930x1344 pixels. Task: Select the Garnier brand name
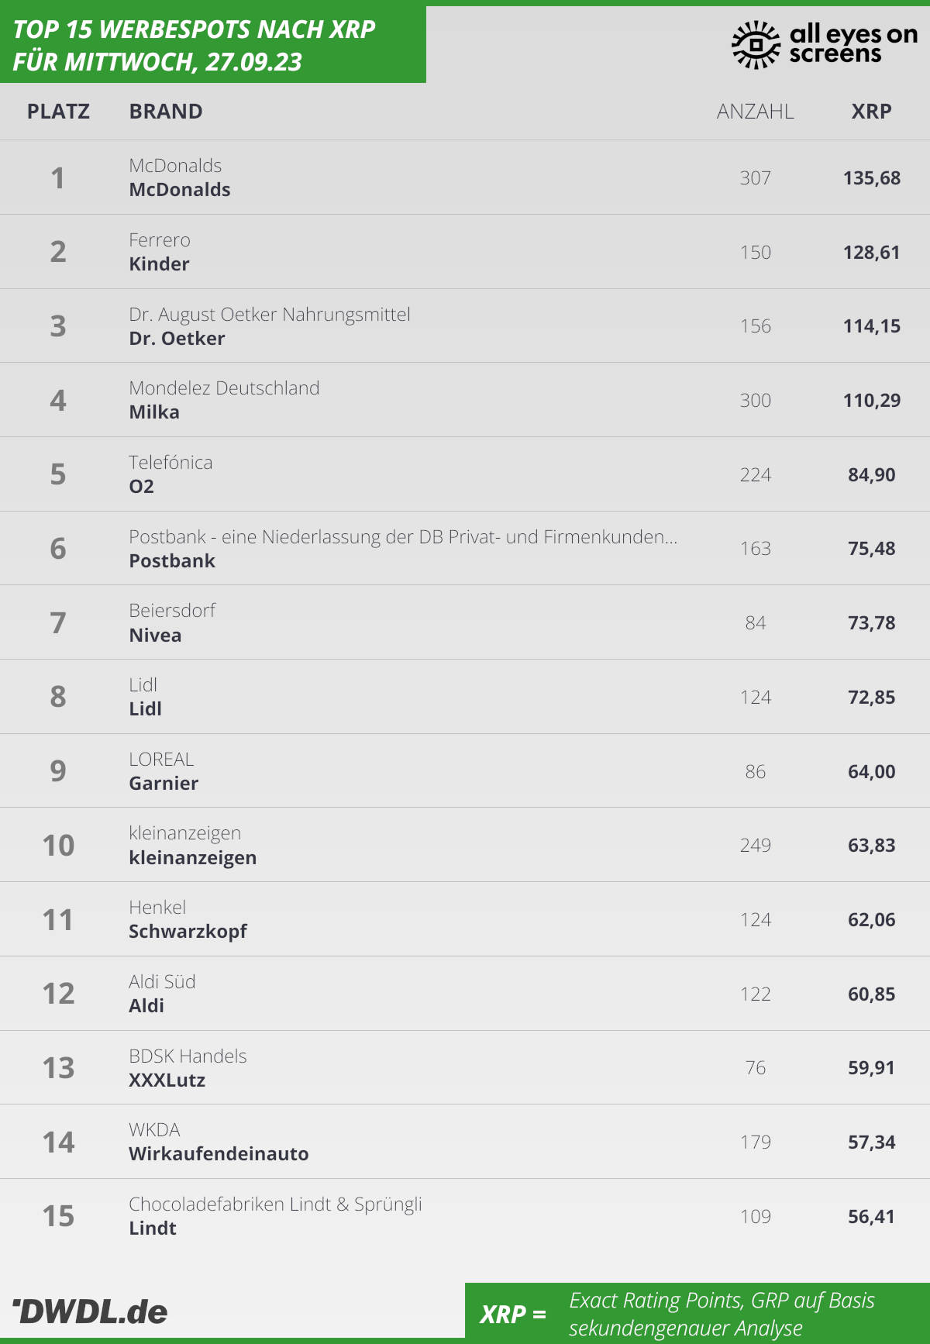point(164,784)
